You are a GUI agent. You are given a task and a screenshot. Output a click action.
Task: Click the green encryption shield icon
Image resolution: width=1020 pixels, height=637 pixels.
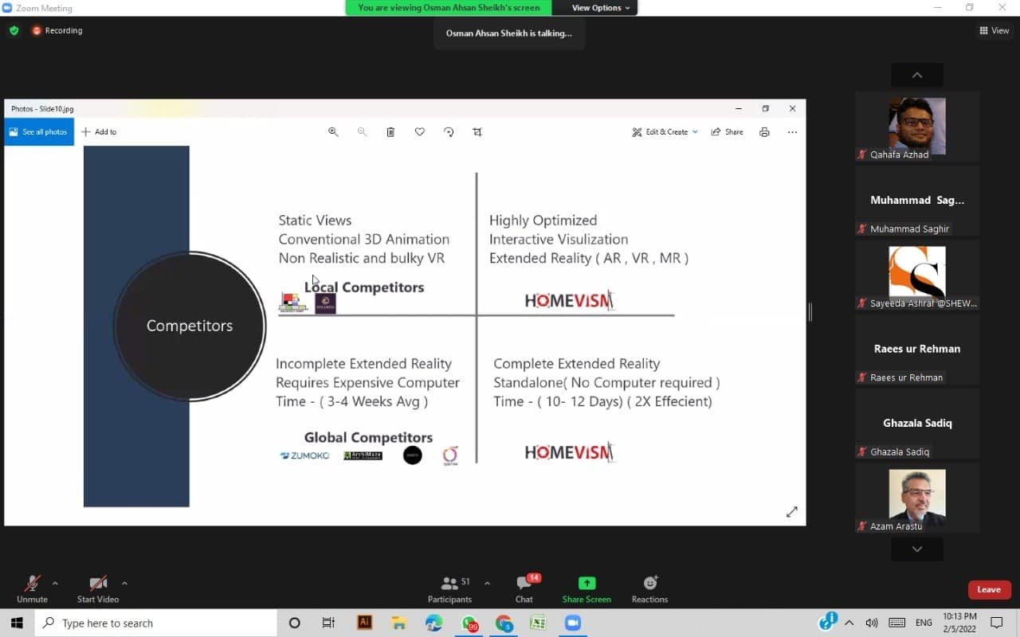pos(14,30)
